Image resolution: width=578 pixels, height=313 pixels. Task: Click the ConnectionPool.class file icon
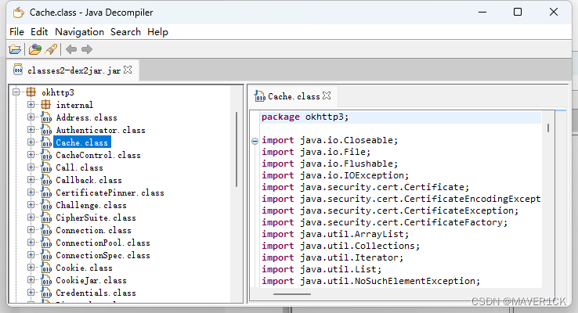click(x=46, y=243)
